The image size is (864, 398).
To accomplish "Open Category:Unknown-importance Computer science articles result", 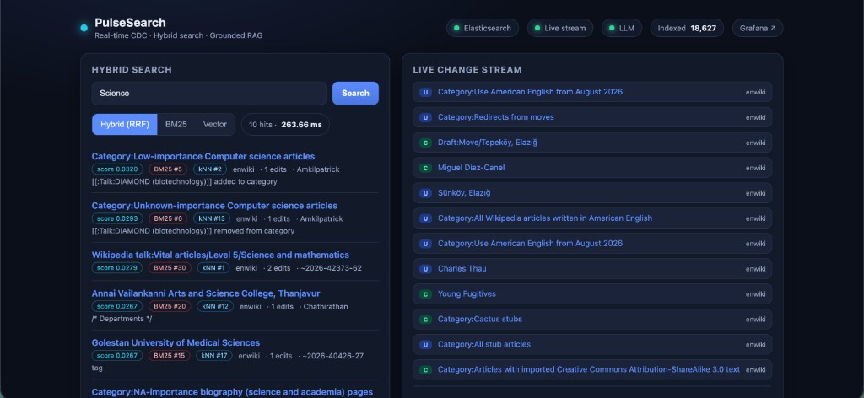I will [x=214, y=206].
